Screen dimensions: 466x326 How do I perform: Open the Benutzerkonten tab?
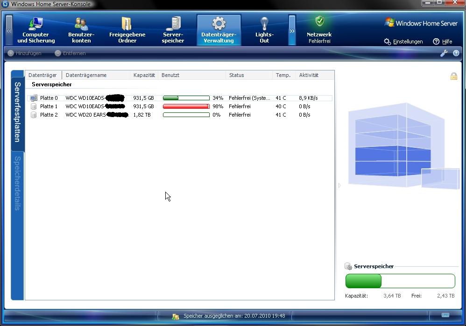[x=81, y=30]
